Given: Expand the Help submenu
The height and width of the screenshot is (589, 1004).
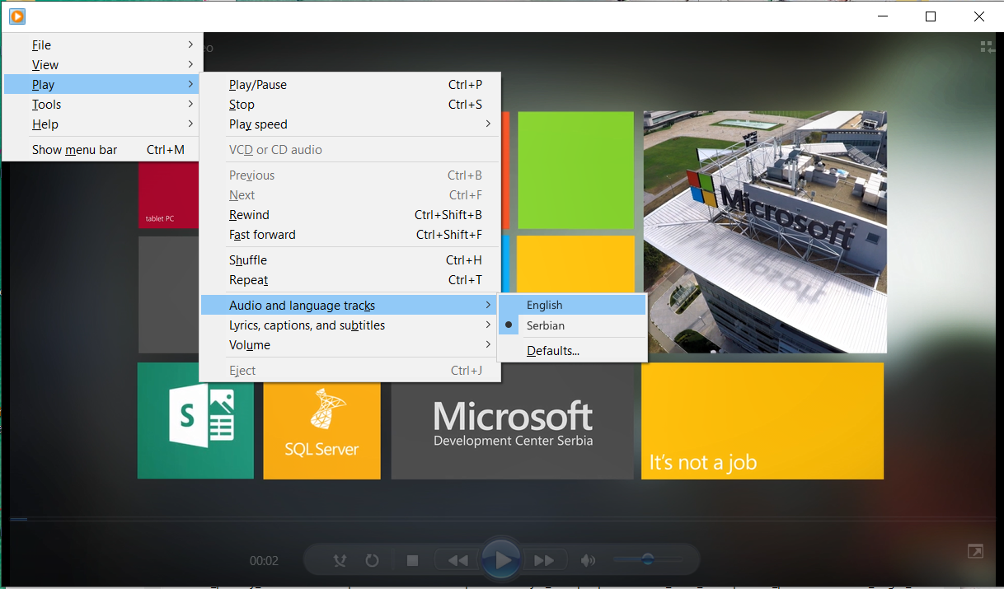Looking at the screenshot, I should click(103, 124).
